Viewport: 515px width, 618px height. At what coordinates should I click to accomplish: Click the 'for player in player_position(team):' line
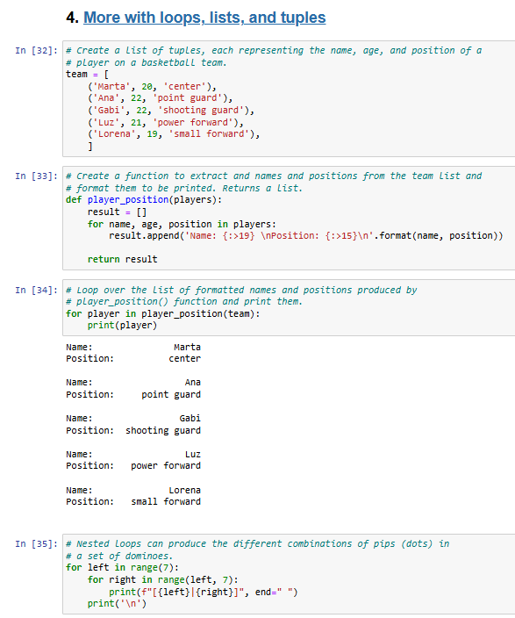[162, 313]
